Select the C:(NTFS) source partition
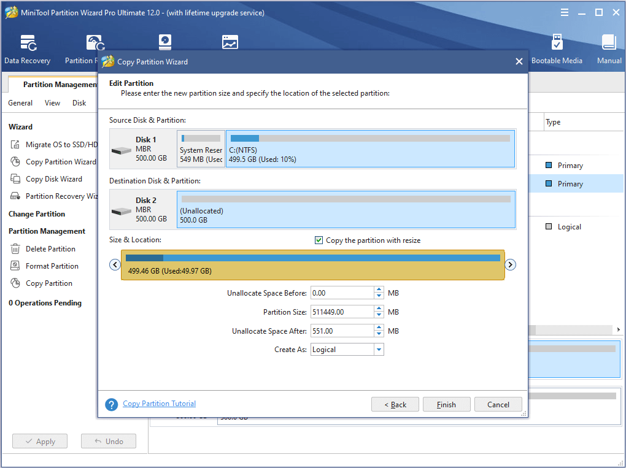Viewport: 626px width, 468px height. click(370, 148)
